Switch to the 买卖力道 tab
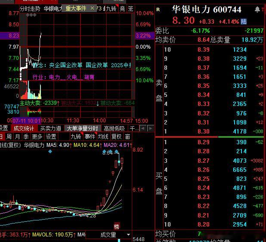The height and width of the screenshot is (242, 266). point(50,128)
